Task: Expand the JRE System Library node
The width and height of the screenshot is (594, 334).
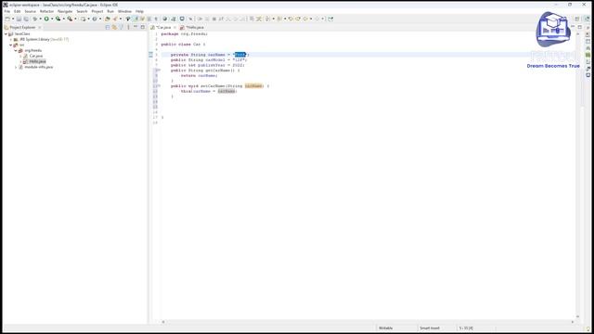Action: 11,39
